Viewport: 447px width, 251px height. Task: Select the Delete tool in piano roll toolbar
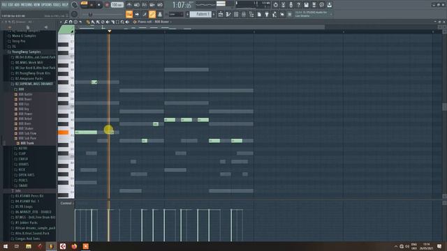(x=103, y=22)
